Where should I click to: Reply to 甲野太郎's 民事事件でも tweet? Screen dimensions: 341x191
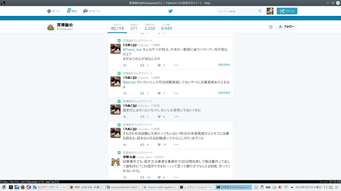coord(125,177)
